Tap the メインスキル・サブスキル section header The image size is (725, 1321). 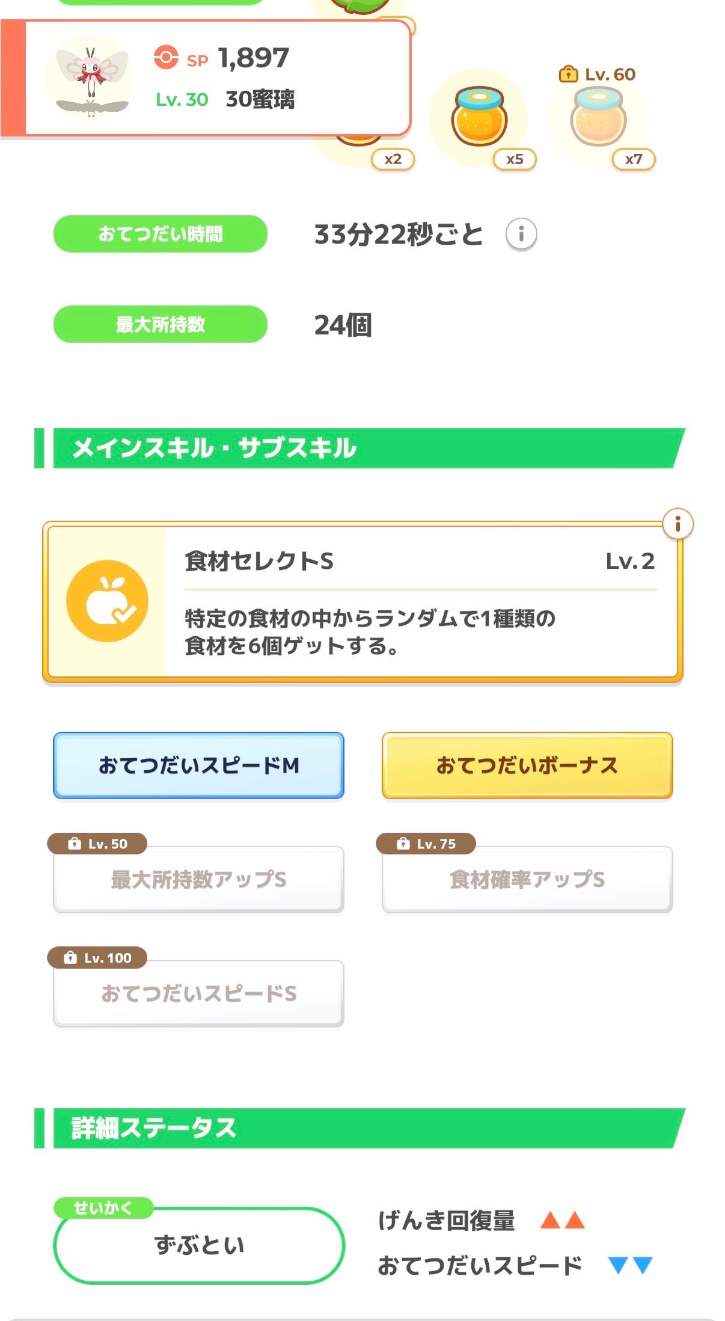pos(361,448)
